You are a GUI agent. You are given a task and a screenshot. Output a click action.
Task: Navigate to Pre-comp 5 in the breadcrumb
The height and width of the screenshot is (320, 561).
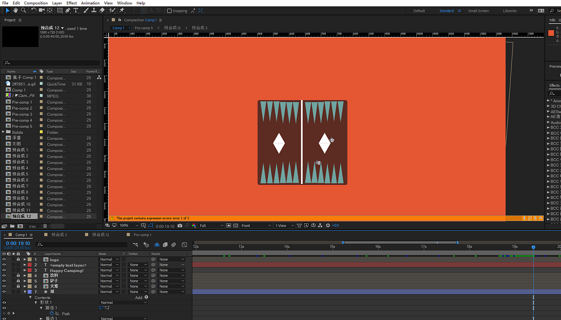click(144, 28)
